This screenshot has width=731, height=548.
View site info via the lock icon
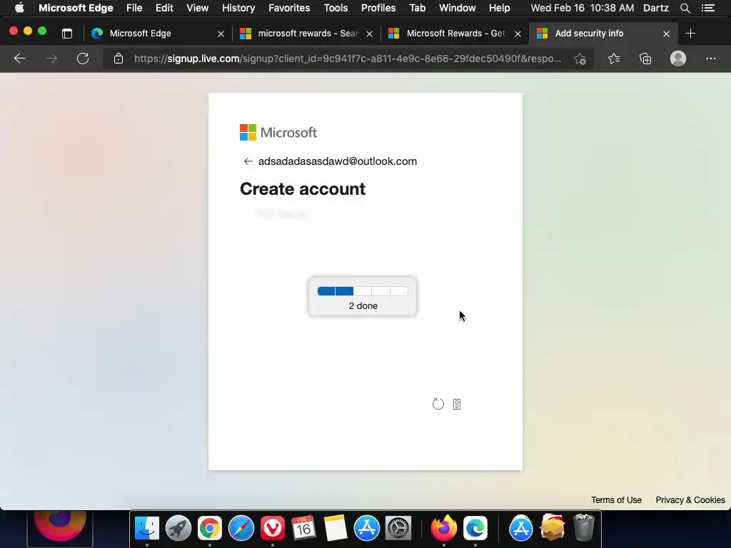click(x=119, y=59)
